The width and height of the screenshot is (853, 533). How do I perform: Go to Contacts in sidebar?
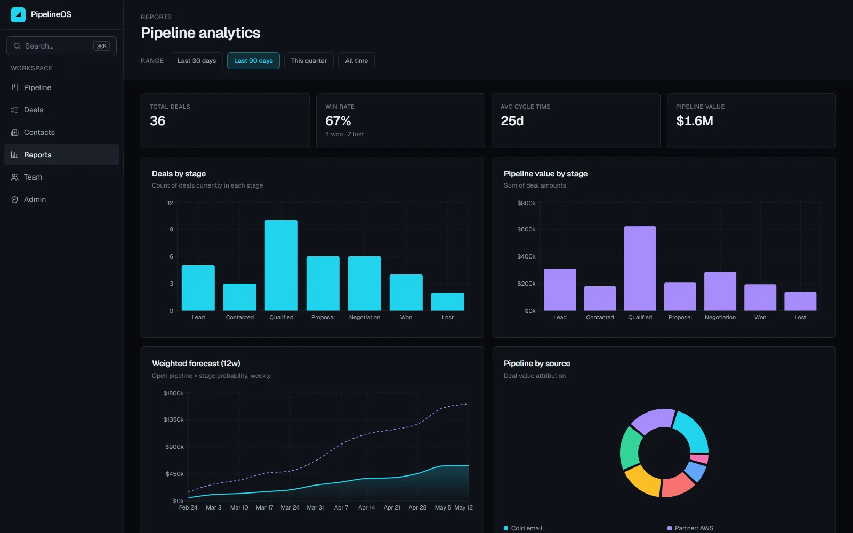[61, 132]
